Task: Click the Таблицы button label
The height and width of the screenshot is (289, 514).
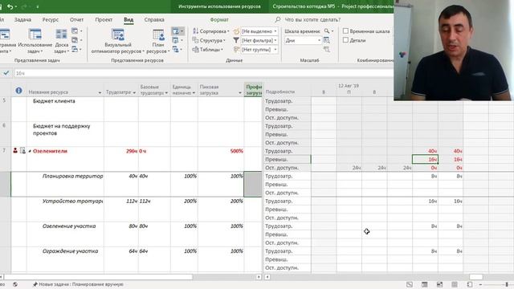Action: (x=210, y=50)
